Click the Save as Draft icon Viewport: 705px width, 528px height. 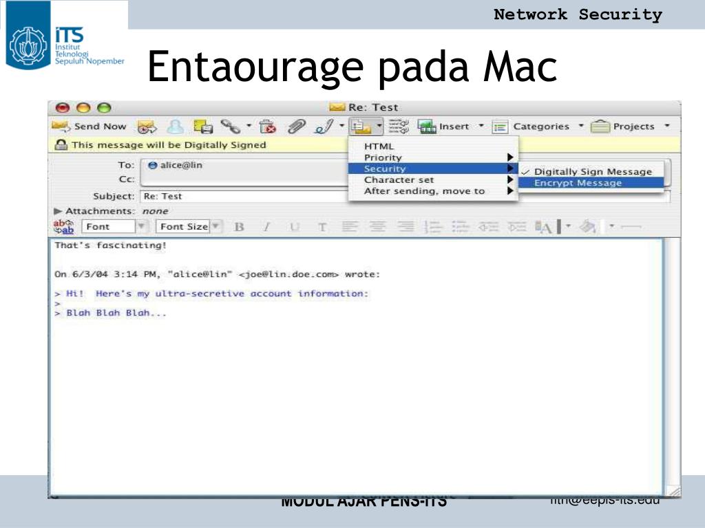[203, 127]
